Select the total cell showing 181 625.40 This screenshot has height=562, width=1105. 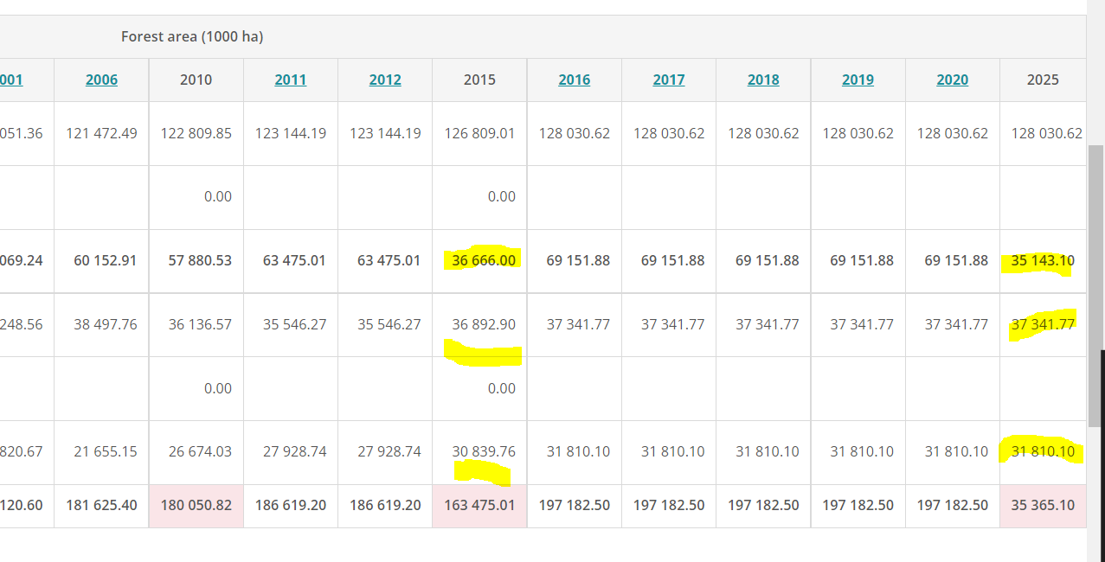[101, 505]
